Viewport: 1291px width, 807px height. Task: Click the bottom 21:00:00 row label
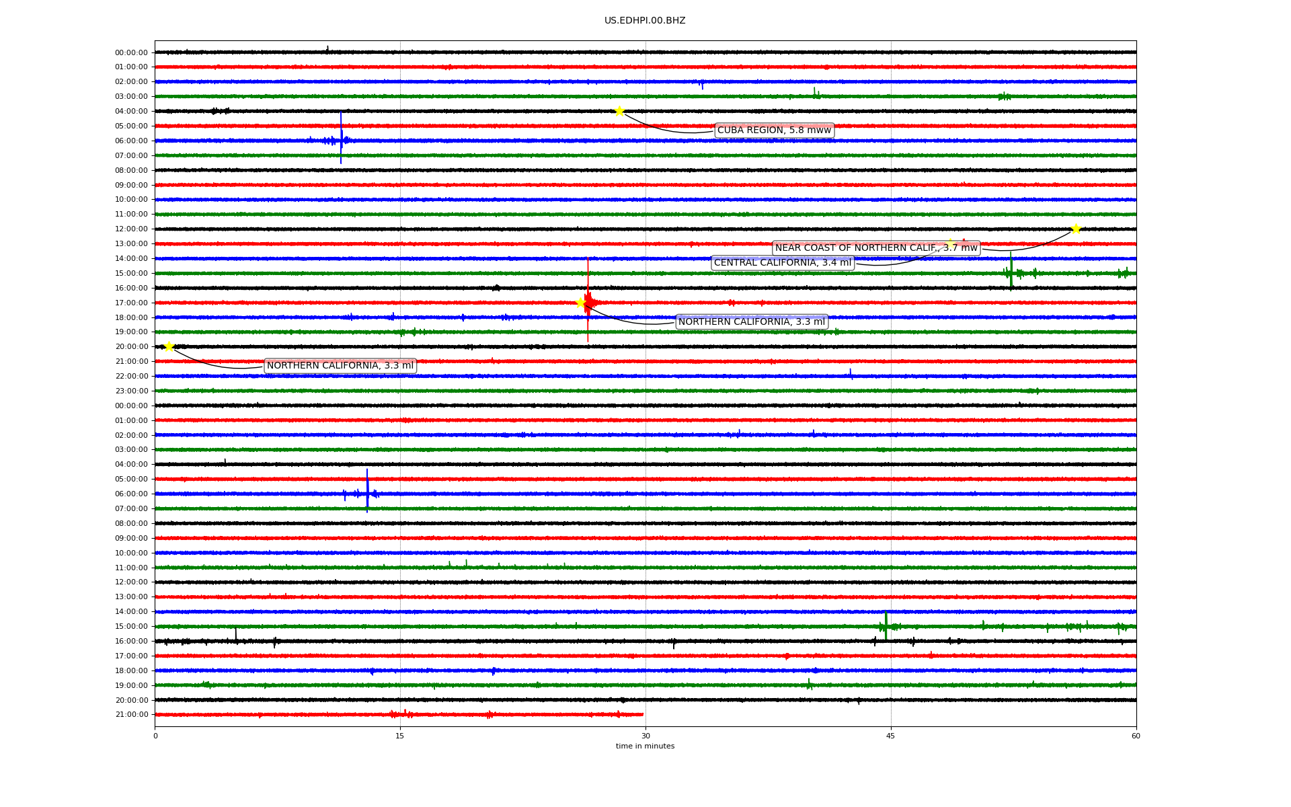[x=132, y=715]
